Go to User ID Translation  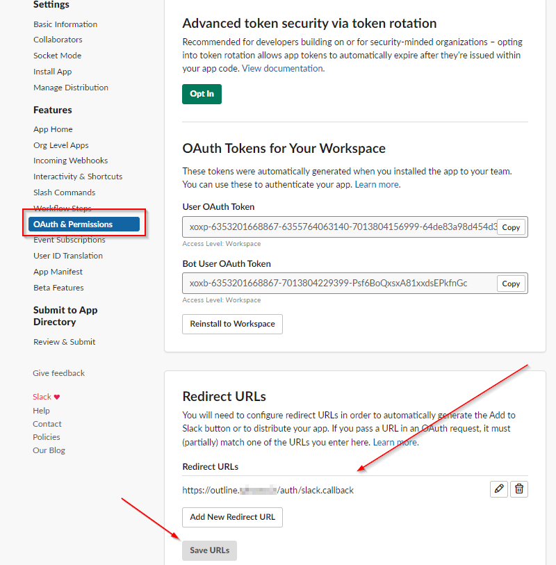[x=68, y=256]
